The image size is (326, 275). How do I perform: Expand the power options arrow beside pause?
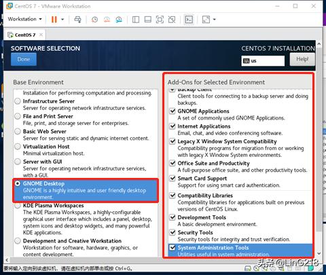pos(62,20)
